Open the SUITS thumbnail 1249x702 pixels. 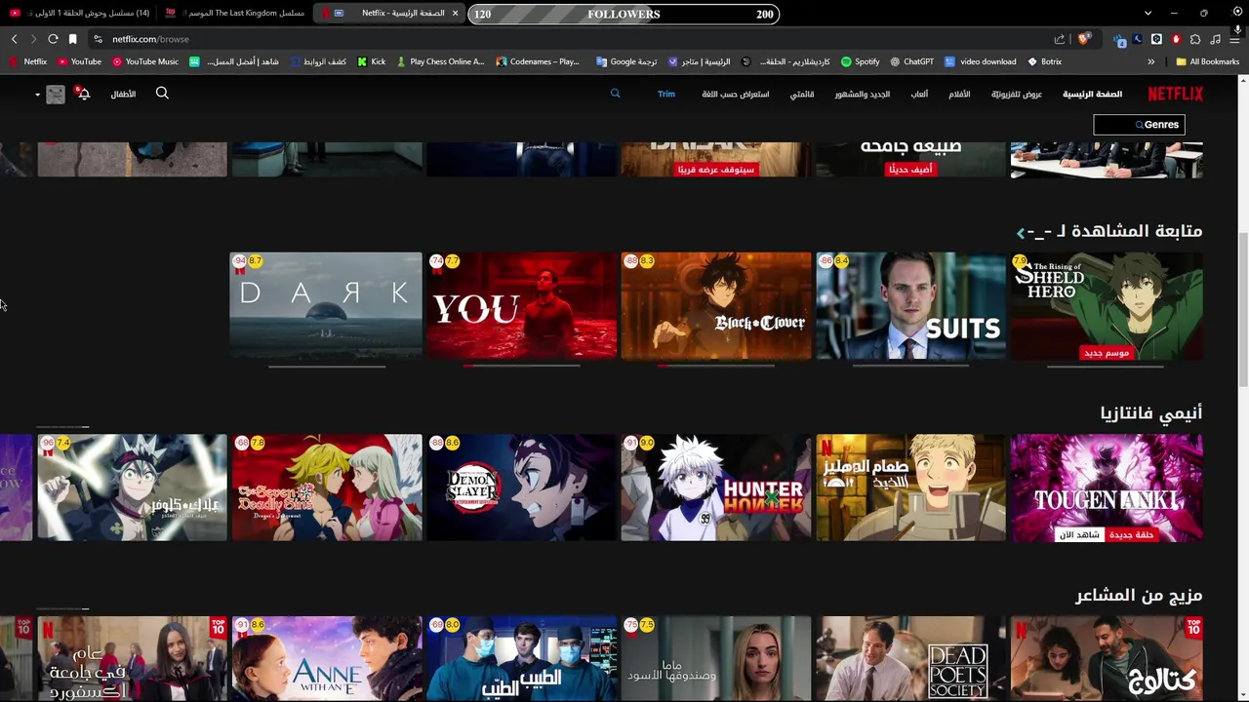(x=910, y=306)
